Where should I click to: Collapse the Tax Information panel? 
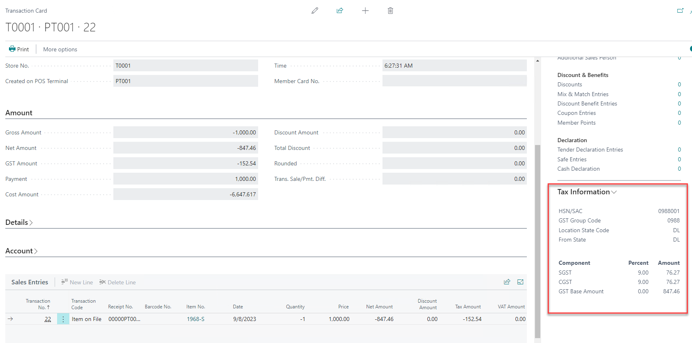tap(587, 192)
